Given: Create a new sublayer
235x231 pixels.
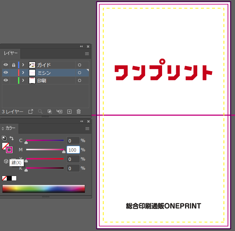Looking at the screenshot, I should 59,111.
